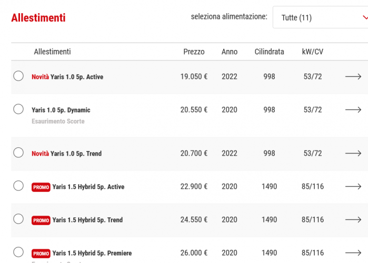Click arrow icon for Yaris 1.0 5p. Dynamic

click(x=353, y=110)
